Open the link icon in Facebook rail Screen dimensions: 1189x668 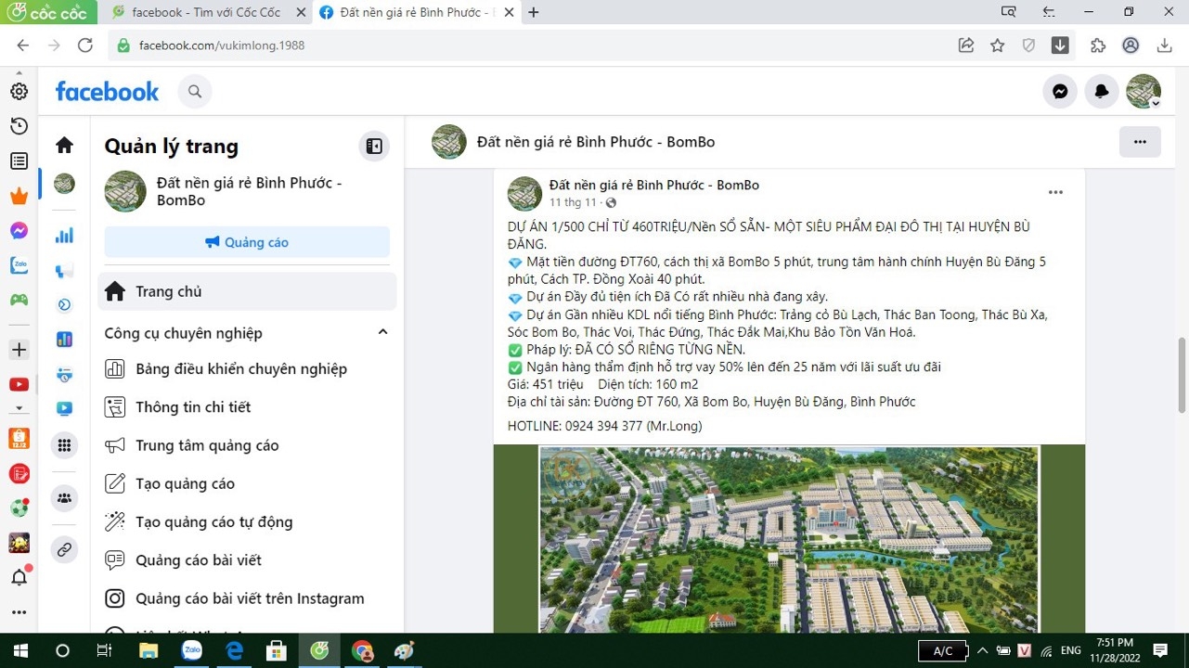tap(64, 549)
